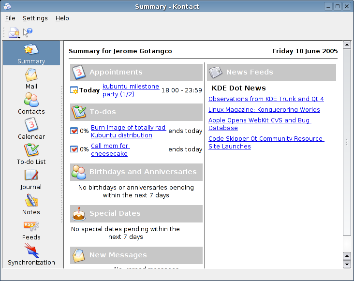Click 'No birthdays or anniversaries pending' text
354x281 pixels.
click(x=136, y=191)
